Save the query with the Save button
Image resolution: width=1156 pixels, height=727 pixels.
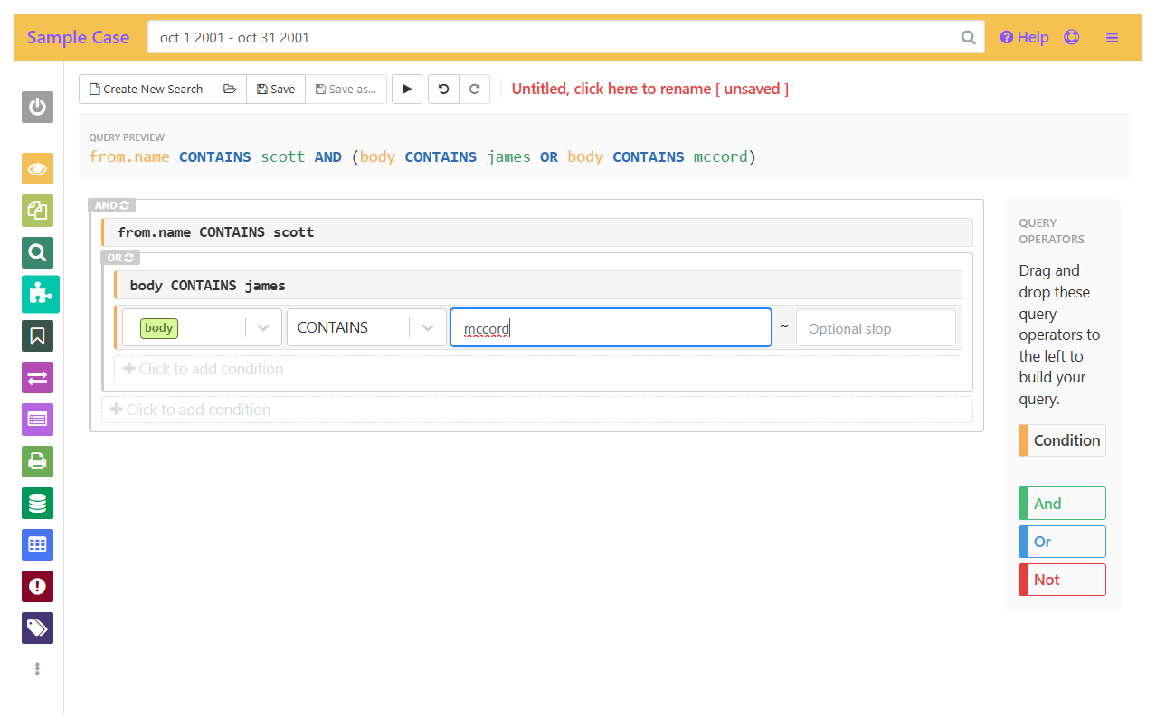pyautogui.click(x=275, y=89)
